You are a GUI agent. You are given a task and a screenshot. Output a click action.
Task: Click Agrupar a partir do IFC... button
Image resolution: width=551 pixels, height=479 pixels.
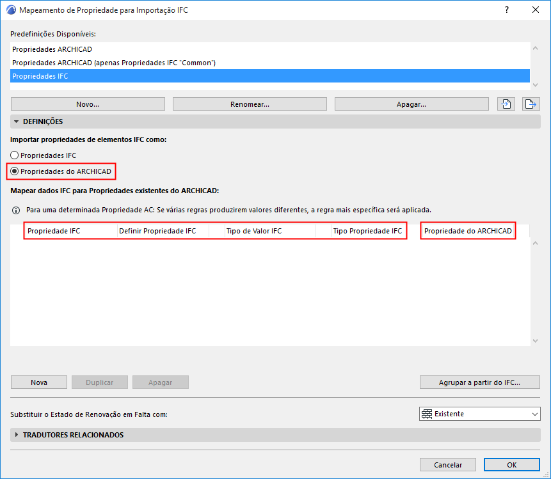click(x=480, y=382)
